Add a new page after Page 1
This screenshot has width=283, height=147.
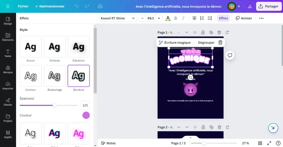(227, 32)
